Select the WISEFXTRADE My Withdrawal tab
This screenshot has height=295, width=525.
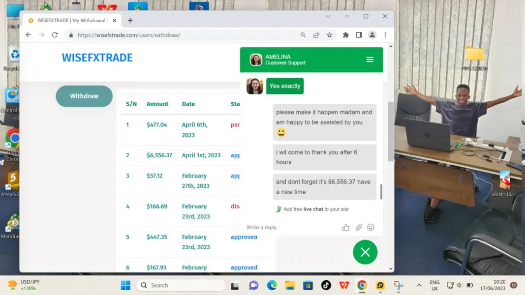71,20
